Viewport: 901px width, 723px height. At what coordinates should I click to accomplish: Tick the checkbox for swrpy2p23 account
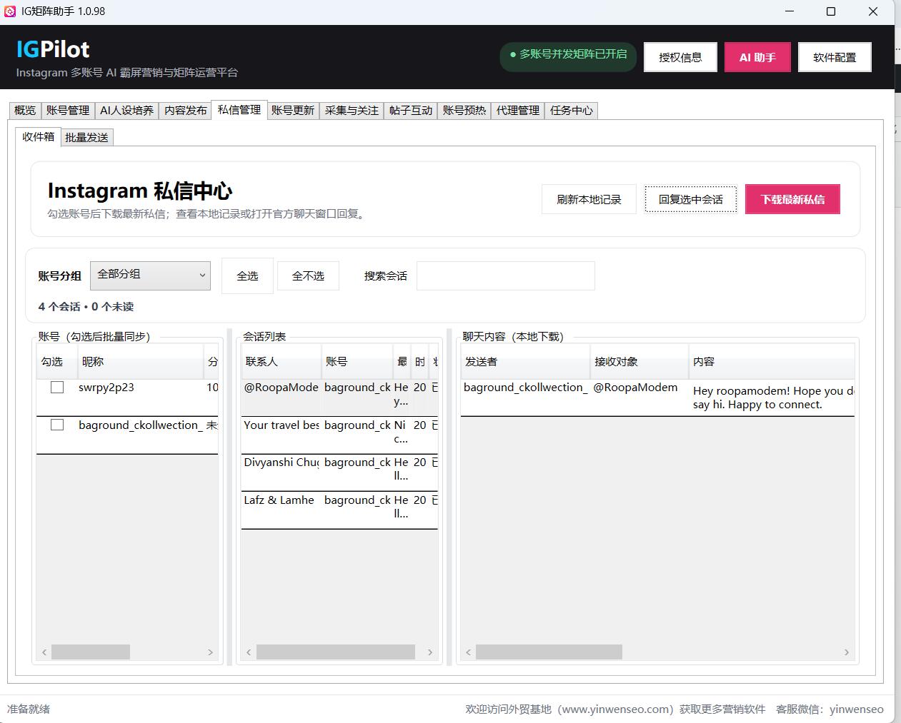[57, 388]
